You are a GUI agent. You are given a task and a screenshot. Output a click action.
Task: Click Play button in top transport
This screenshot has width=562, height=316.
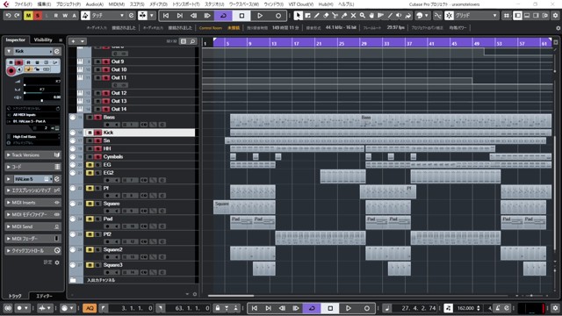(x=260, y=16)
